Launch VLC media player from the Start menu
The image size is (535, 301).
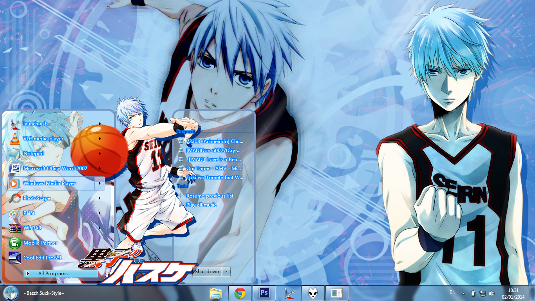pyautogui.click(x=51, y=139)
